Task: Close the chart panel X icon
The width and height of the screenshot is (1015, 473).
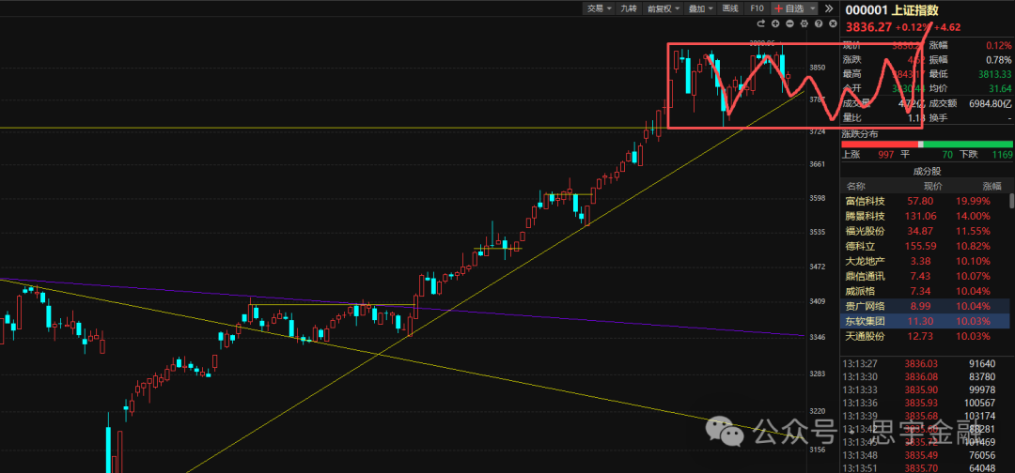Action: 832,23
